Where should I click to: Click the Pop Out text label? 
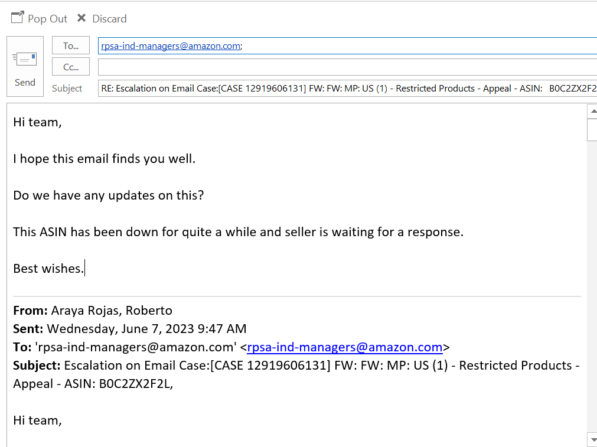[x=48, y=19]
